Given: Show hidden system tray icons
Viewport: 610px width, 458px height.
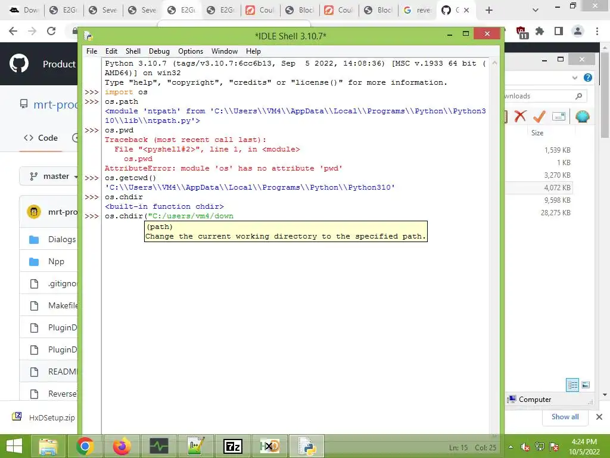Looking at the screenshot, I should (x=511, y=447).
